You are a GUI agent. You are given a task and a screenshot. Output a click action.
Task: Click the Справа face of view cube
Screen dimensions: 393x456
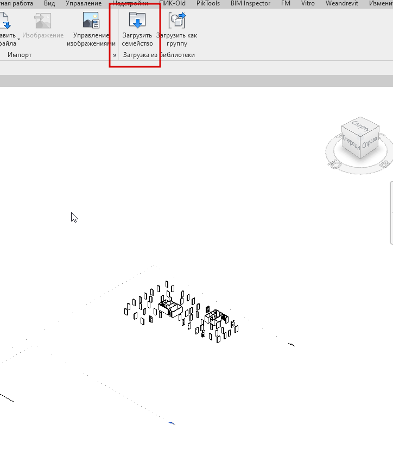pyautogui.click(x=370, y=143)
